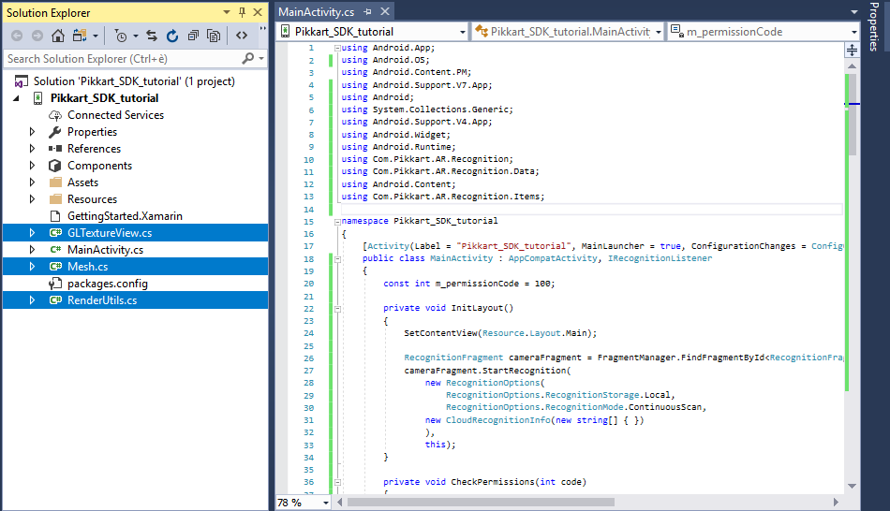Viewport: 890px width, 511px height.
Task: Select the Pikkart_SDK_tutorial project name
Action: click(x=104, y=98)
